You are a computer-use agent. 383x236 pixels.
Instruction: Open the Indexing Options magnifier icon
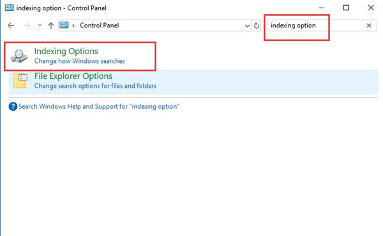tap(19, 56)
